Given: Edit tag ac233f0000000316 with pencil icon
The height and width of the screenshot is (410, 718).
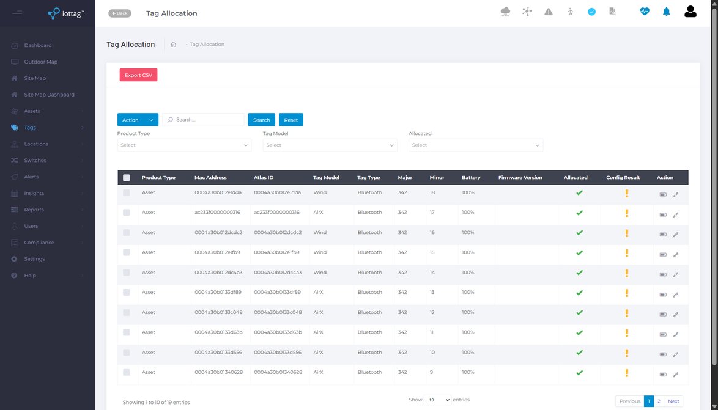Looking at the screenshot, I should (x=675, y=214).
